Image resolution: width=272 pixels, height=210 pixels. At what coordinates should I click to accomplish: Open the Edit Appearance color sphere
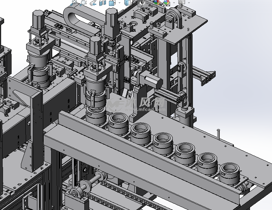157,3
